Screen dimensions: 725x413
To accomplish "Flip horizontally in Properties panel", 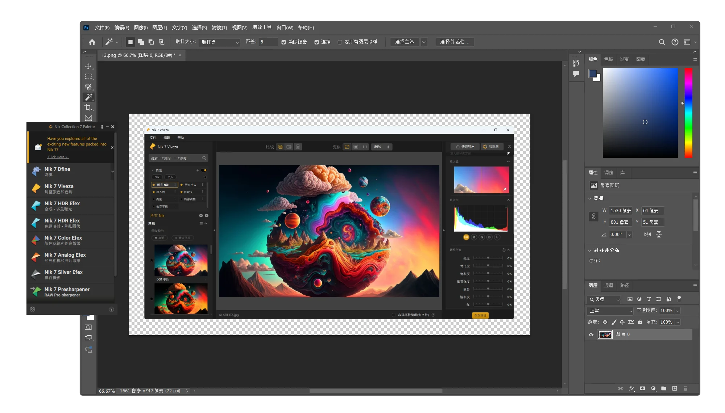I will [x=647, y=235].
